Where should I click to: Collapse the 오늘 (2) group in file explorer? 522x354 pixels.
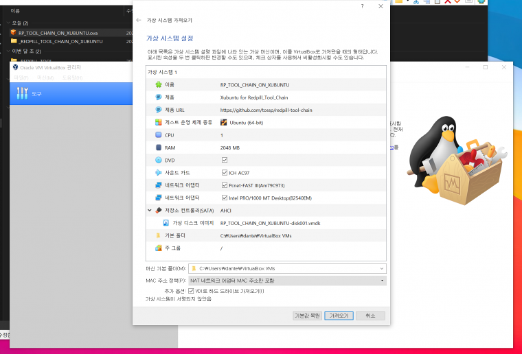pyautogui.click(x=8, y=23)
